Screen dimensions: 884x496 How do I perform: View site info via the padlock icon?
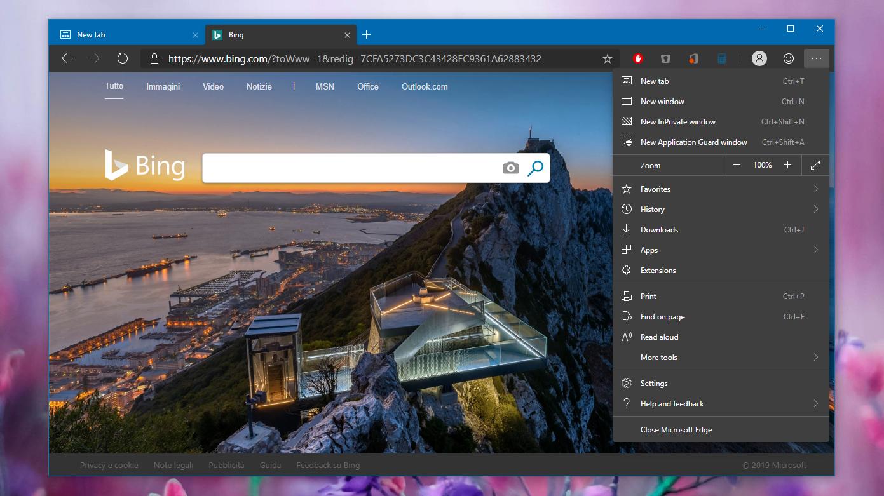(x=154, y=58)
